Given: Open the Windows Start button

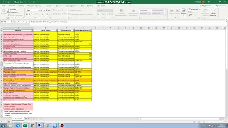Looking at the screenshot, I should pos(3,126).
